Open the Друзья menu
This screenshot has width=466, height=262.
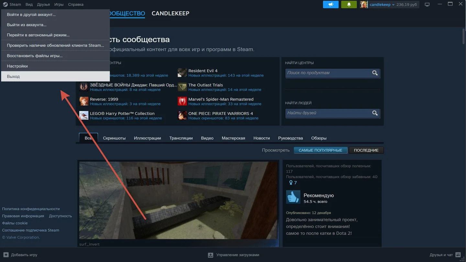coord(43,5)
